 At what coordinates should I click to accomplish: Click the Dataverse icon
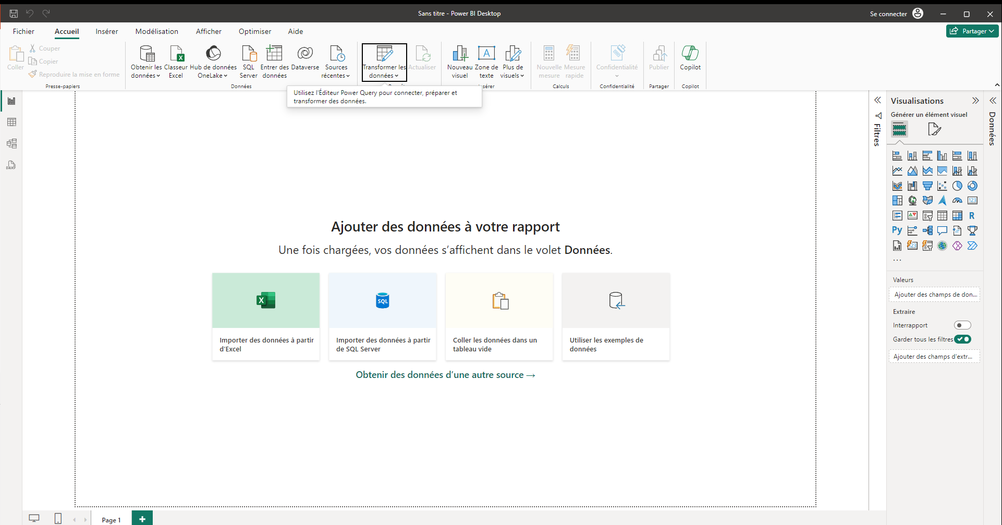(305, 58)
